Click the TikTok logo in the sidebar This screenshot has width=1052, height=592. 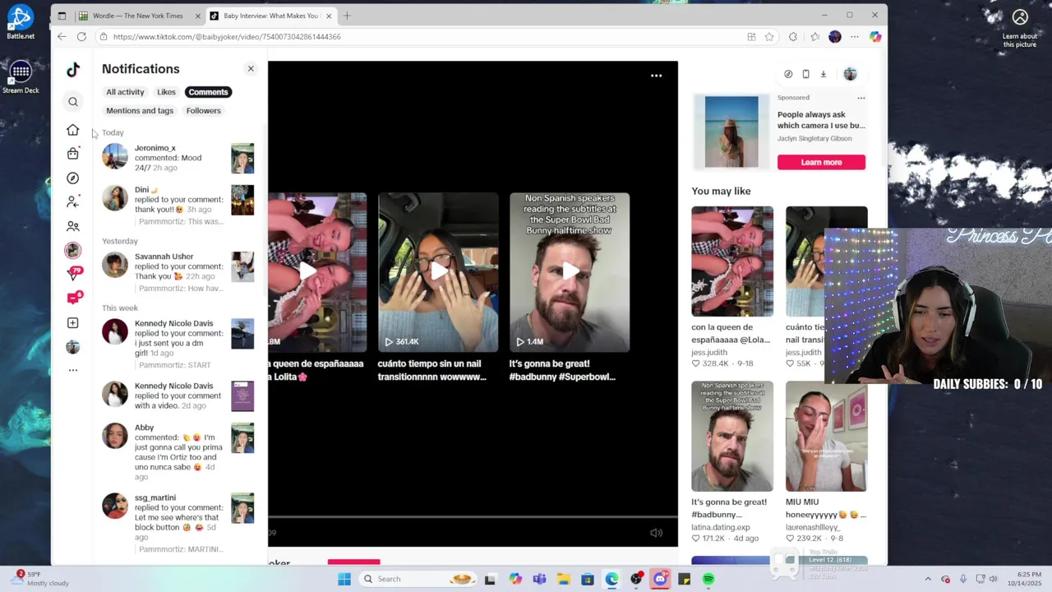[x=73, y=70]
